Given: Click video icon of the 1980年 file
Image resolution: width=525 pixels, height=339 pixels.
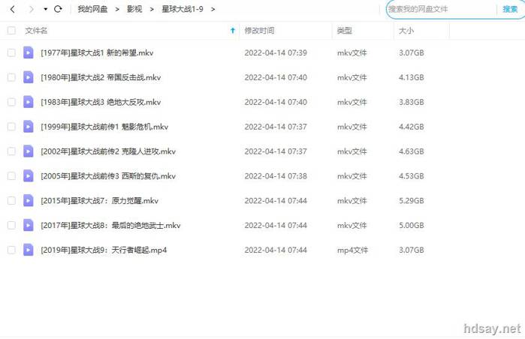Looking at the screenshot, I should [x=29, y=77].
